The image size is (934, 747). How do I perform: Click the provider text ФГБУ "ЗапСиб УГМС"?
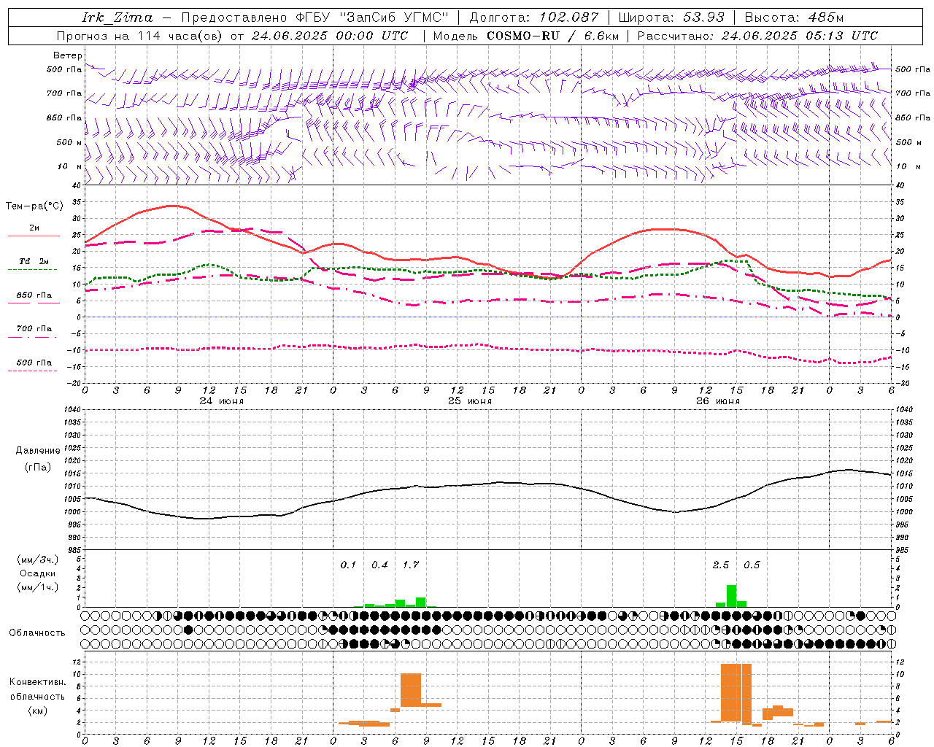pos(372,18)
